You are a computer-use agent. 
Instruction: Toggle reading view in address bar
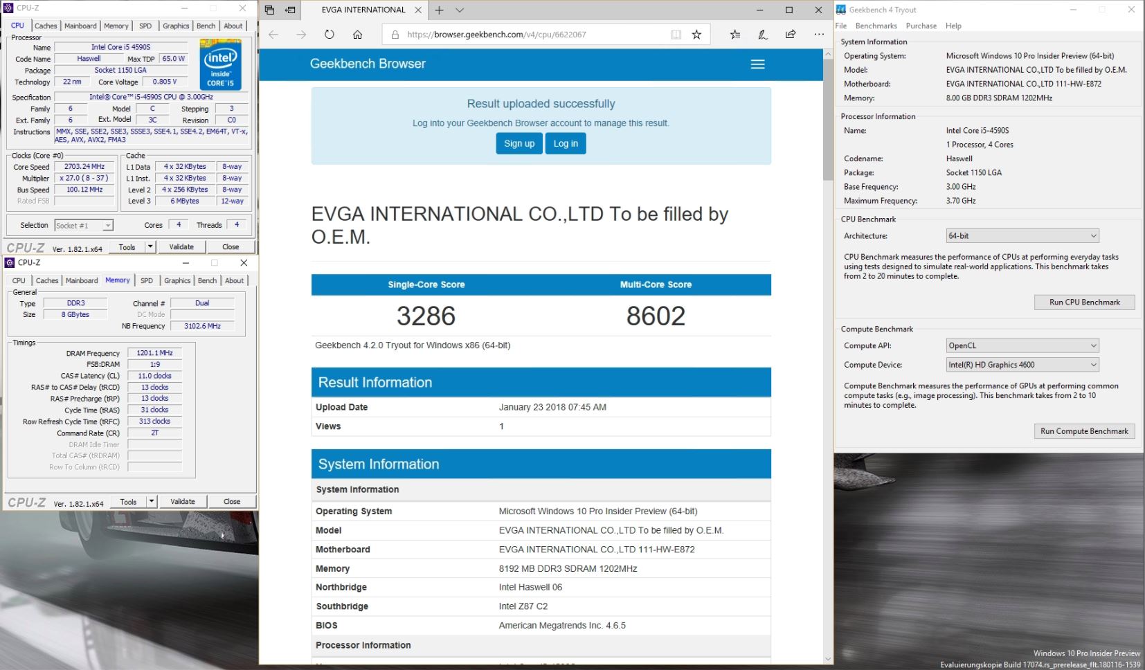pos(676,35)
